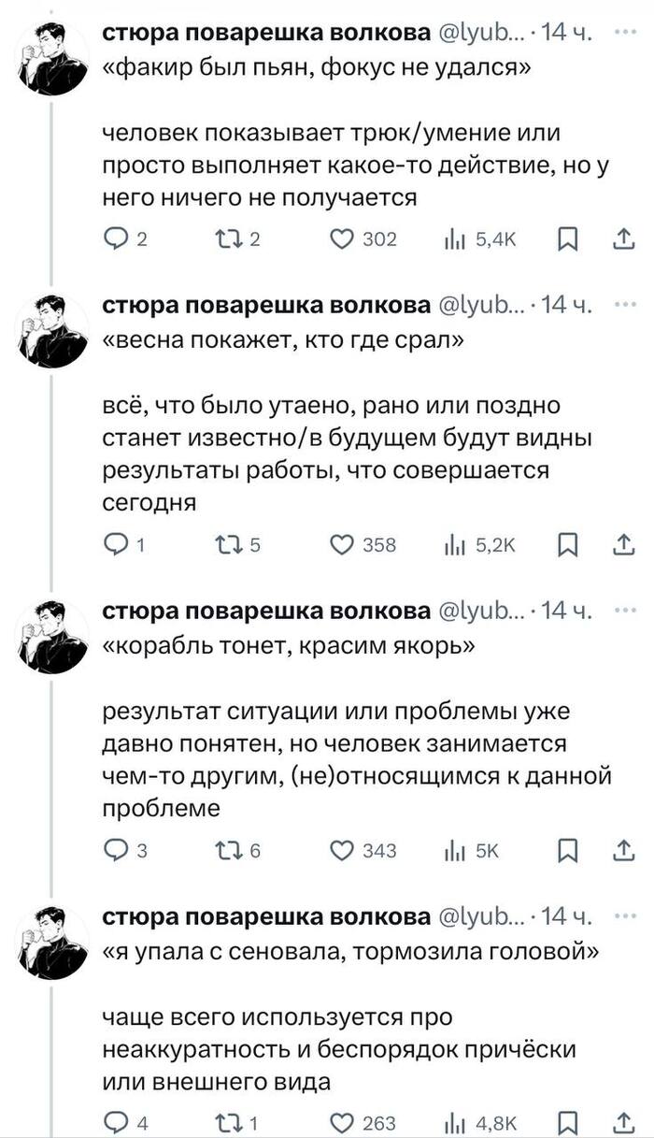Open more options on «корабль тонет» tweet

coord(623,611)
